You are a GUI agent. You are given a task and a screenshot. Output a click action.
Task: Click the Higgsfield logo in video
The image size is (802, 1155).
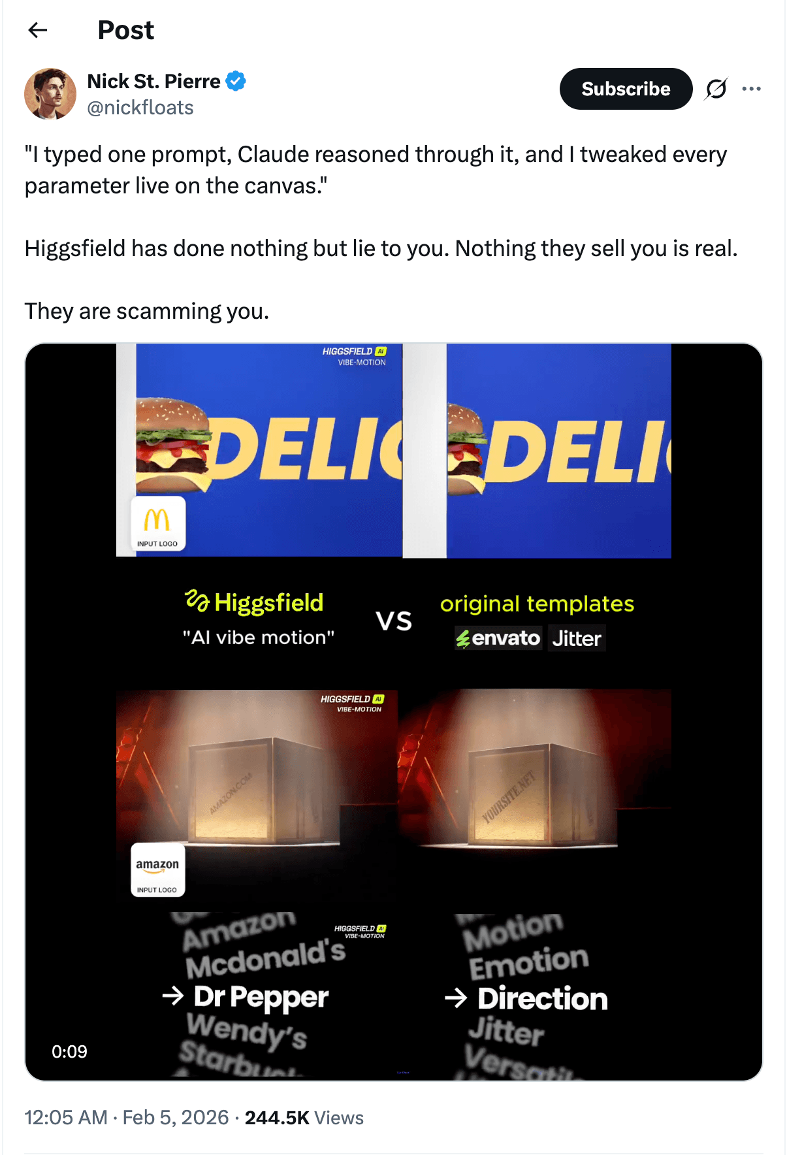click(254, 602)
